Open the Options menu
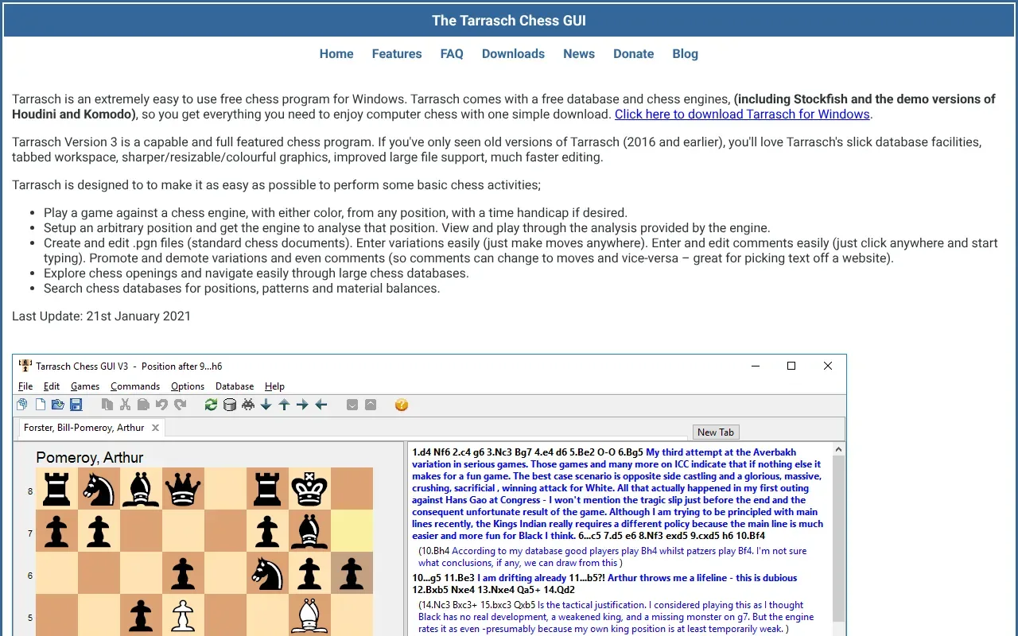Image resolution: width=1018 pixels, height=636 pixels. [188, 386]
